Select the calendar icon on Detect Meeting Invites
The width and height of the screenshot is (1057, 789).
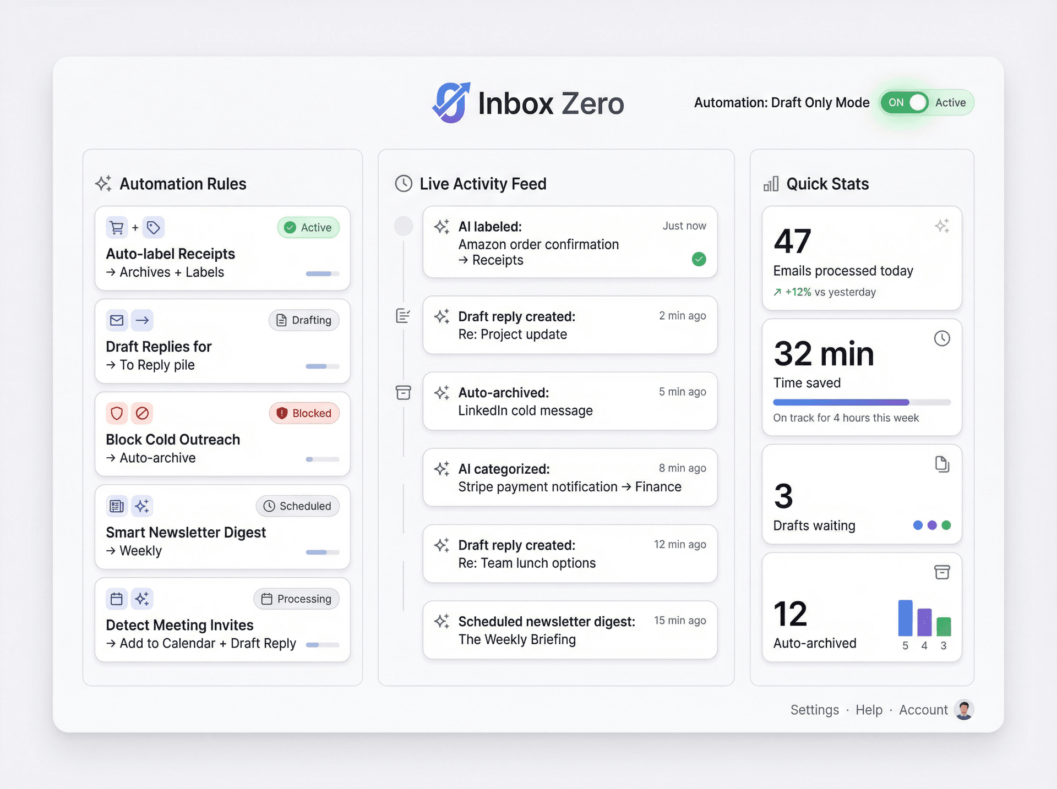(117, 598)
